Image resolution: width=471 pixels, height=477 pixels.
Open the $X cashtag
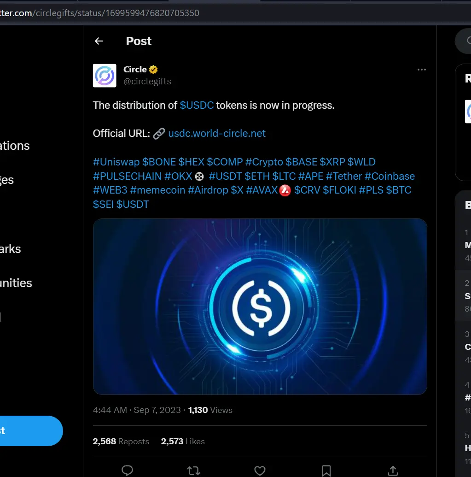tap(237, 190)
